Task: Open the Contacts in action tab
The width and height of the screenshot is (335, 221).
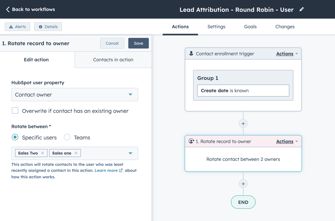Action: 113,60
